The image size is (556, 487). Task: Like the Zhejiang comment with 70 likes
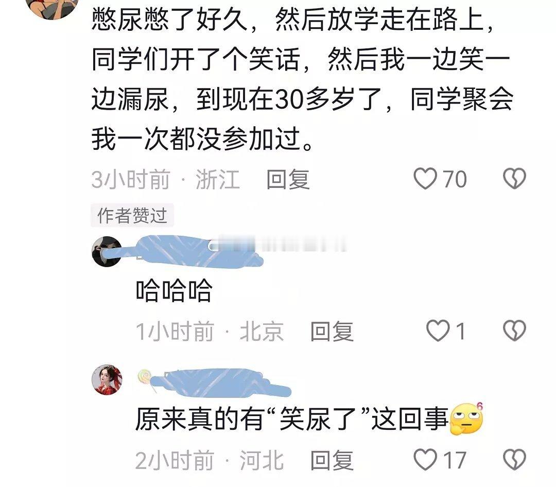pyautogui.click(x=426, y=179)
